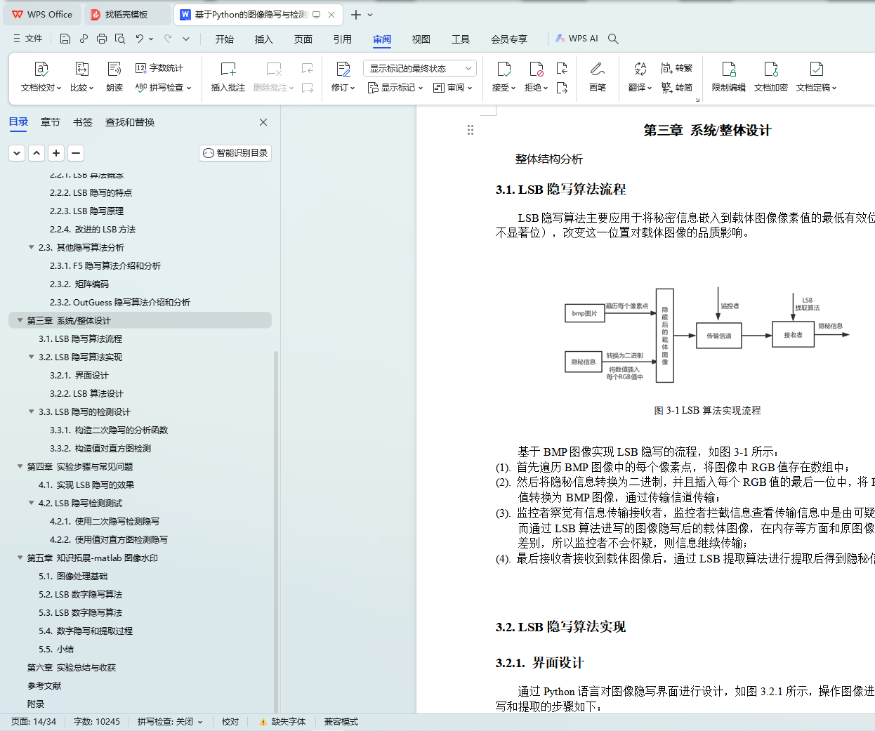Convert to simplified Chinese with 转简
Viewport: 875px width, 731px height.
coord(677,88)
